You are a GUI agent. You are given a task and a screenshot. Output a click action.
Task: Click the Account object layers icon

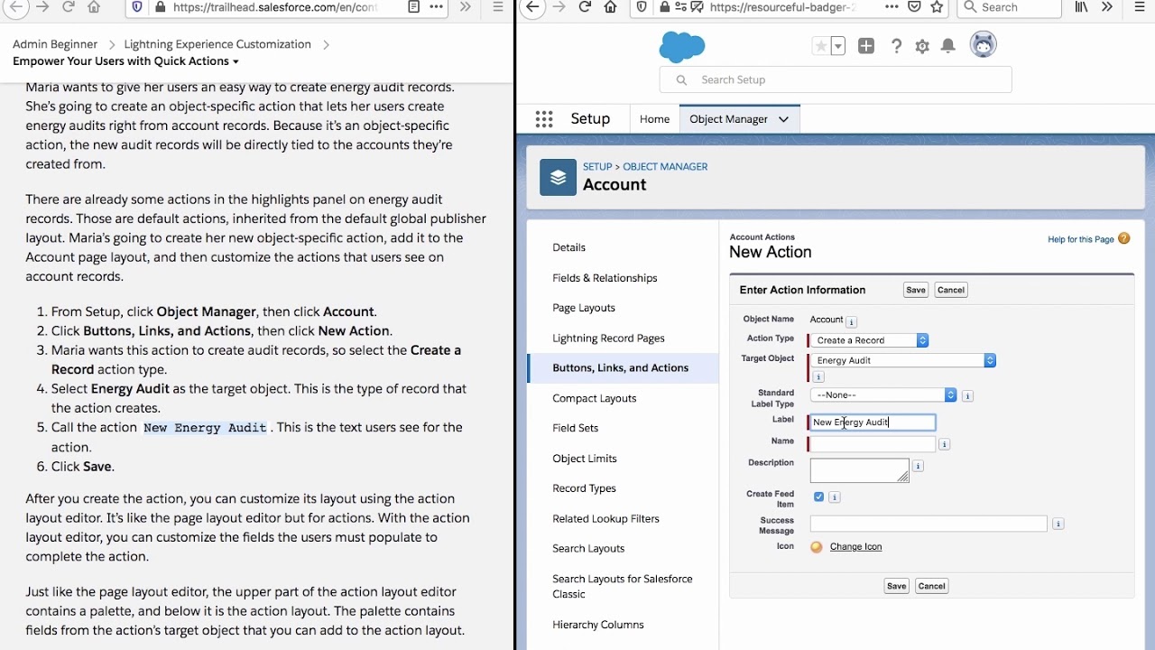[x=558, y=177]
